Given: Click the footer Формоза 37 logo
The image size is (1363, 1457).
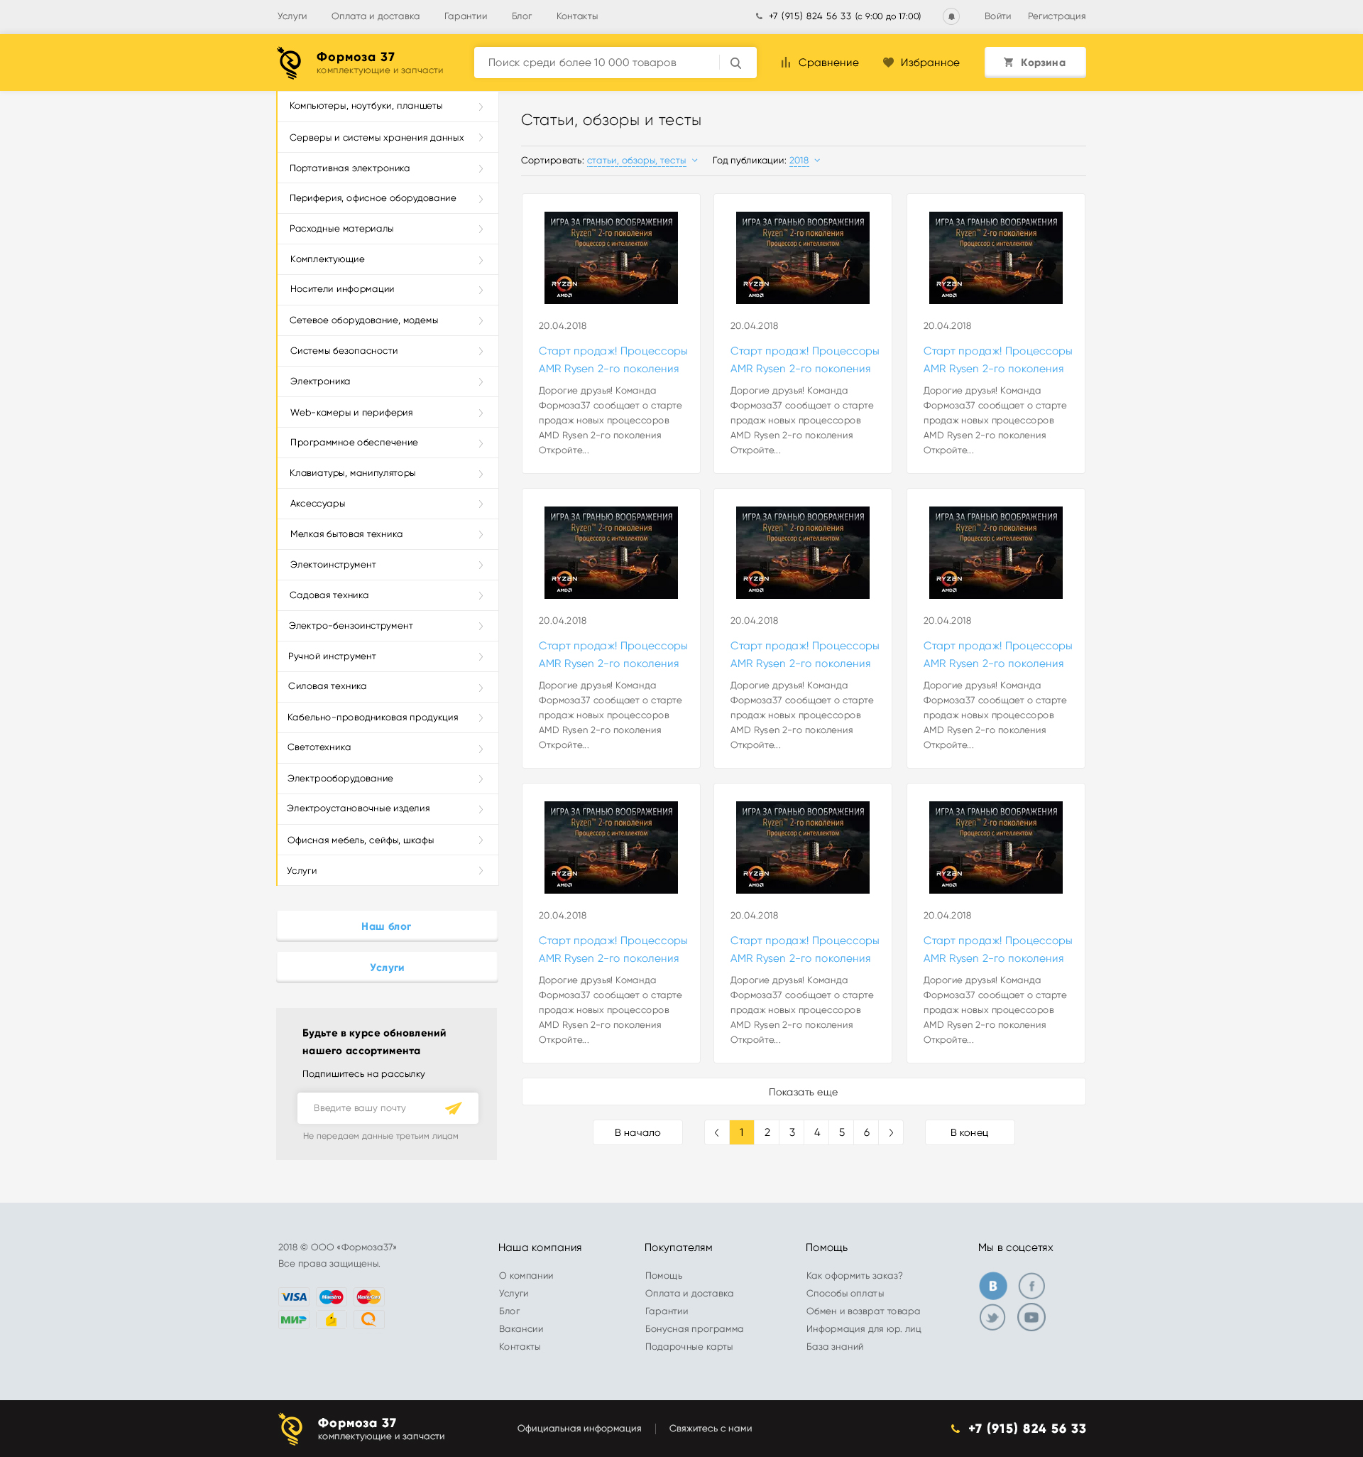Looking at the screenshot, I should pyautogui.click(x=361, y=1429).
